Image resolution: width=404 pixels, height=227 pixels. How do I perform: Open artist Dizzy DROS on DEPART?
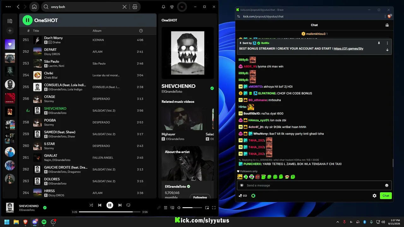[52, 54]
